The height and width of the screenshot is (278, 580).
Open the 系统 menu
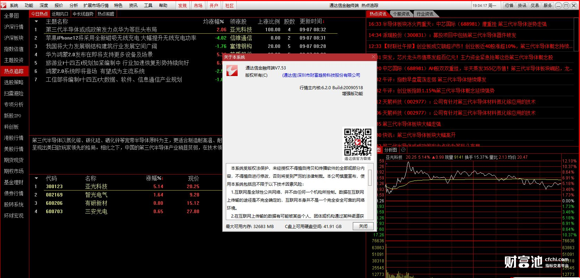(x=14, y=5)
